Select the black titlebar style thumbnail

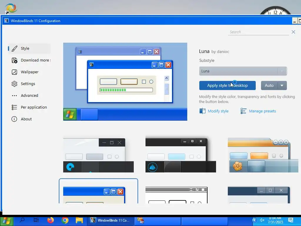tap(181, 155)
